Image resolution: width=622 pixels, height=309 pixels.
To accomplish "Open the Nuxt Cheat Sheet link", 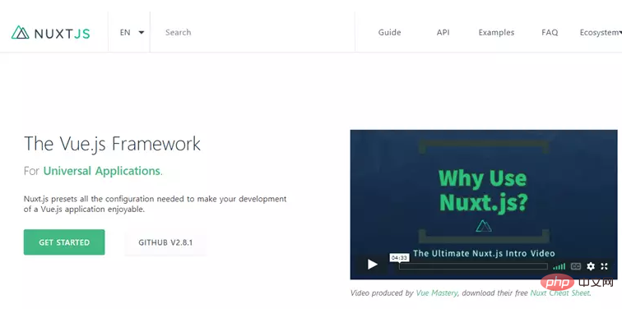I will (x=560, y=293).
